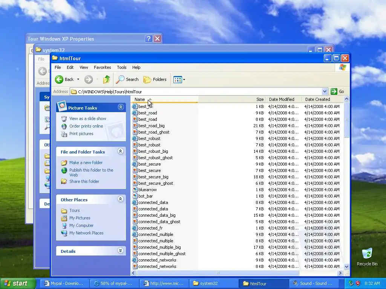
Task: Click Publish this folder to the Web
Action: tap(91, 172)
